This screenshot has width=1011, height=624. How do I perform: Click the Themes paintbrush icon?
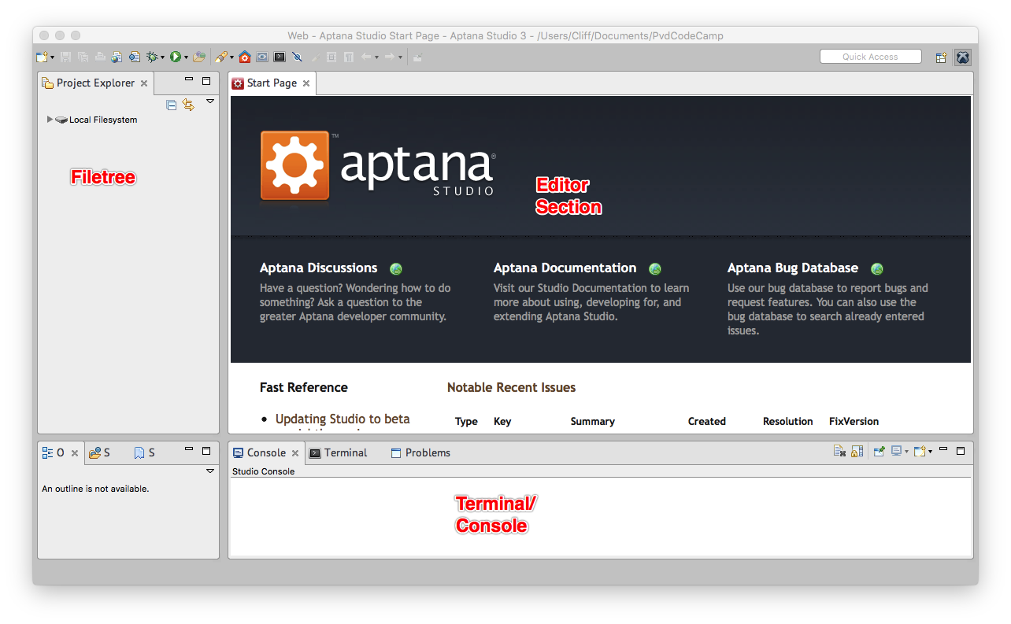coord(221,57)
